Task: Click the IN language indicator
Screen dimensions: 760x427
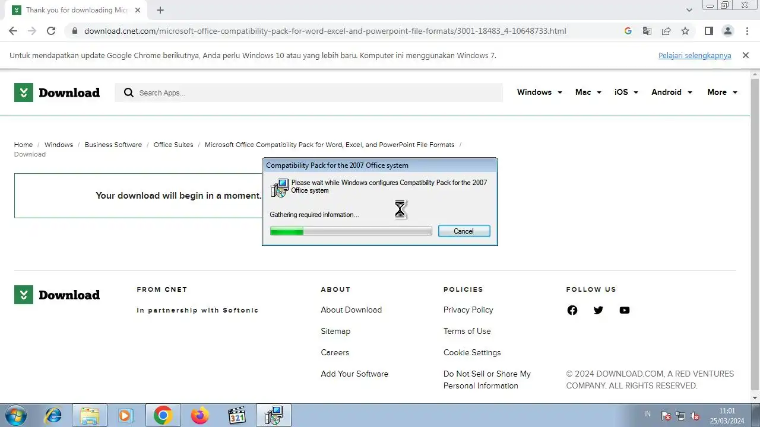Action: tap(647, 414)
